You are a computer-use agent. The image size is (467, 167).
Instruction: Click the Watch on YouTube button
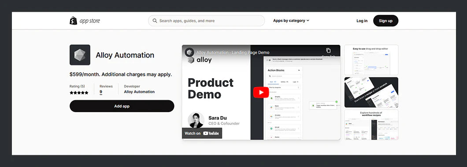click(x=202, y=133)
